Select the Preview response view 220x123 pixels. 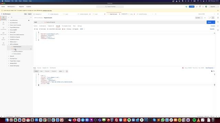[47, 71]
